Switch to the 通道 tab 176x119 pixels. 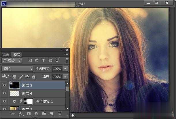6,54
